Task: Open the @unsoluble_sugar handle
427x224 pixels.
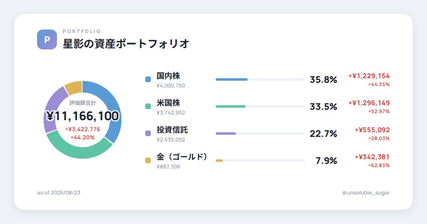Action: tap(366, 193)
